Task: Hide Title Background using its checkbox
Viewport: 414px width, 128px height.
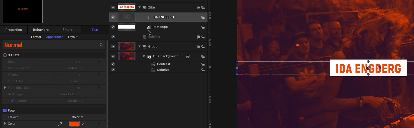Action: tap(113, 56)
